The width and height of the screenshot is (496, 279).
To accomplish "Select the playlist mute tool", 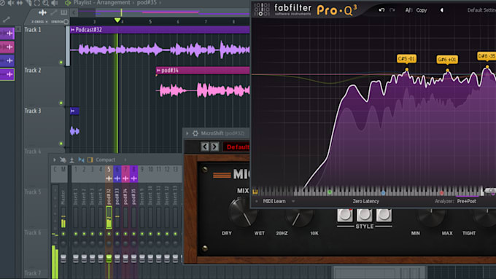I will tap(11, 3).
